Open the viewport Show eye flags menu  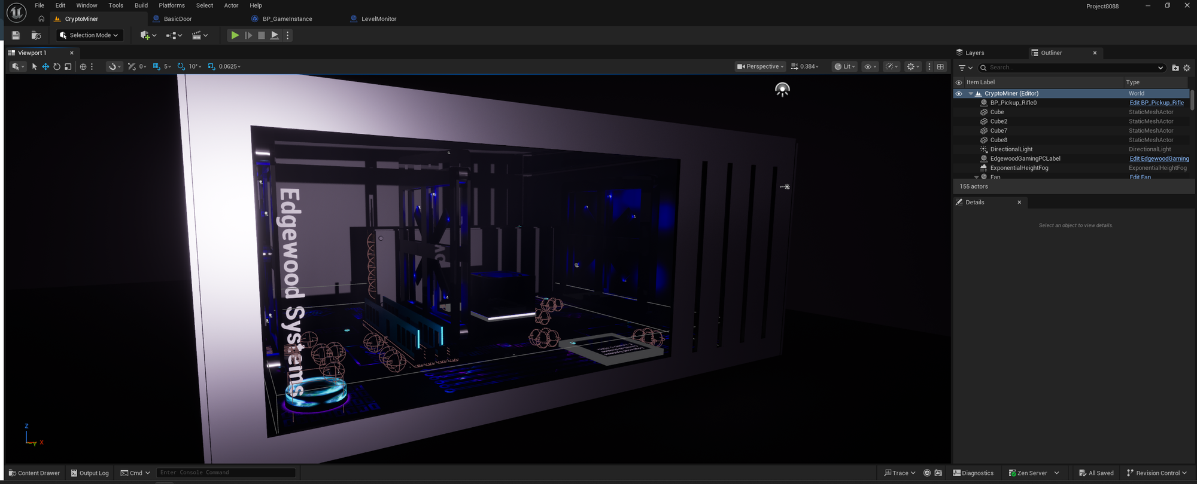(870, 66)
